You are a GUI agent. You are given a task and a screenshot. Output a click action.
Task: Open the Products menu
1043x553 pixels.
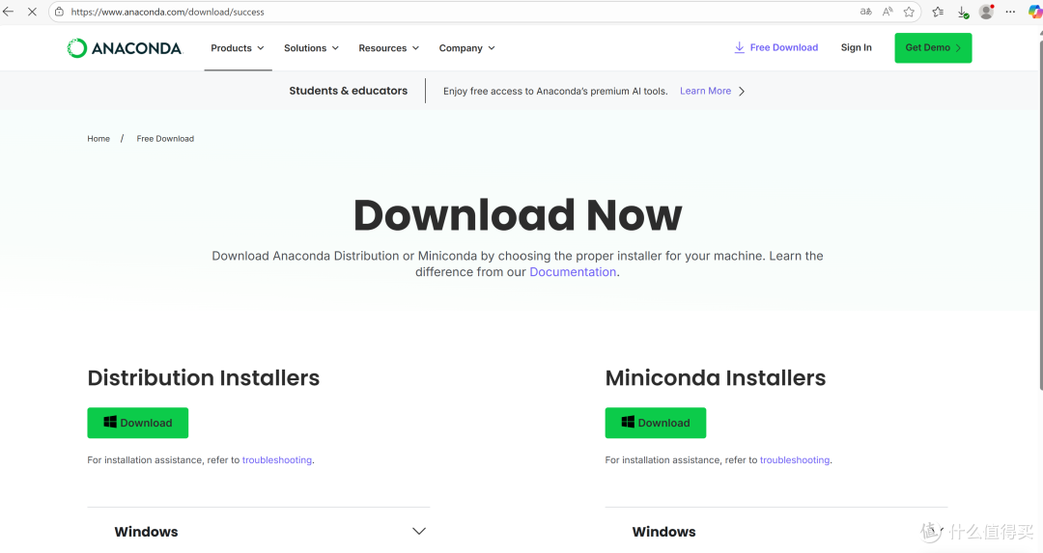(238, 48)
